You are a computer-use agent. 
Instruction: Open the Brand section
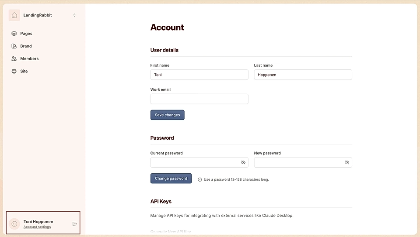tap(26, 46)
